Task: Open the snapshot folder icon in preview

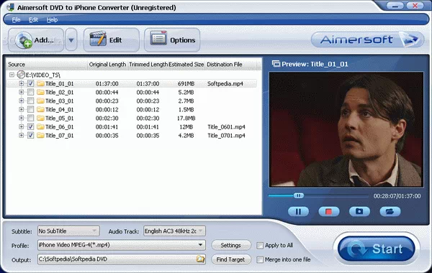Action: coord(390,211)
